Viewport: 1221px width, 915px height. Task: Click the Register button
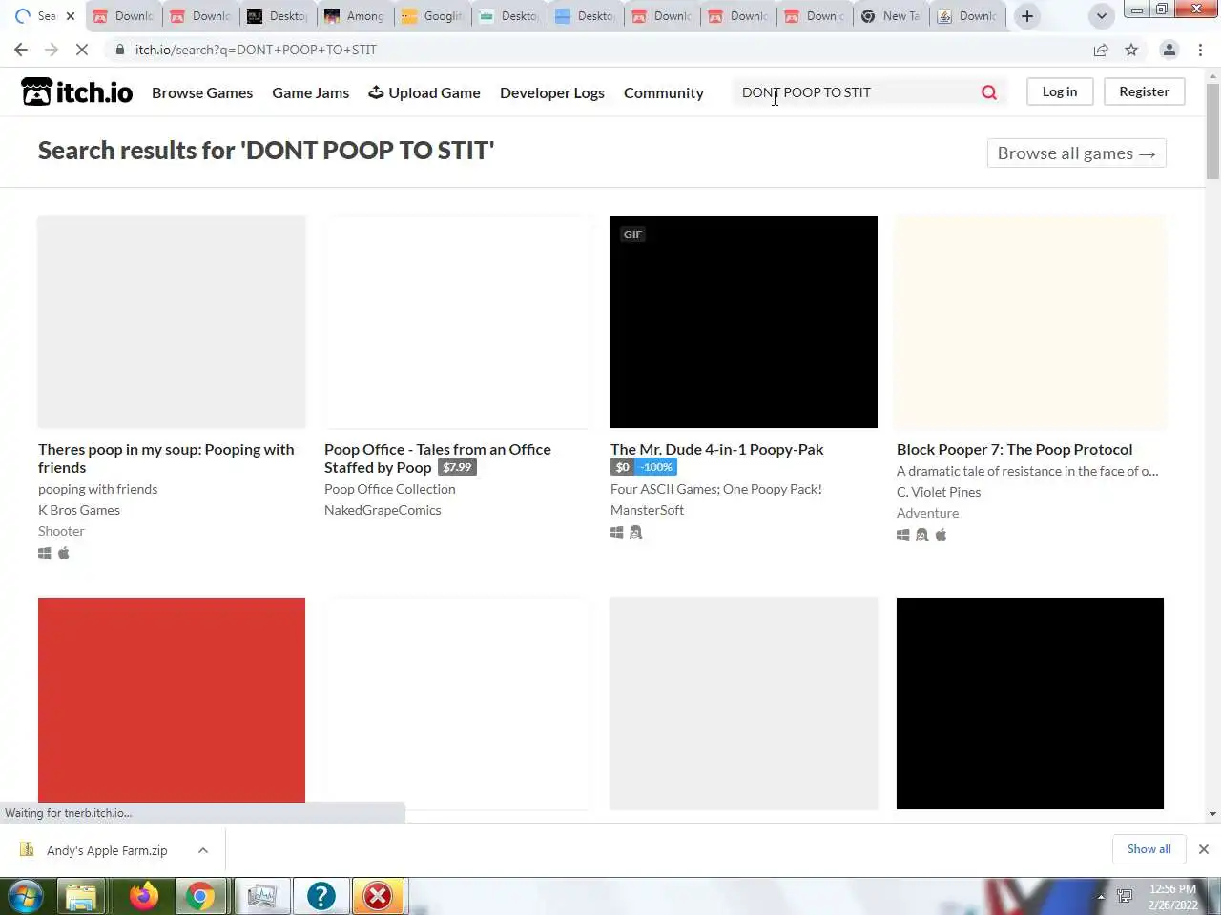click(1144, 91)
